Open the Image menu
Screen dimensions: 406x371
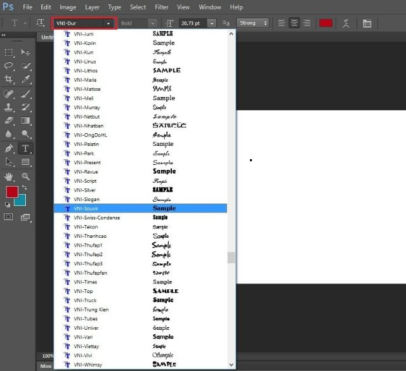click(x=68, y=7)
